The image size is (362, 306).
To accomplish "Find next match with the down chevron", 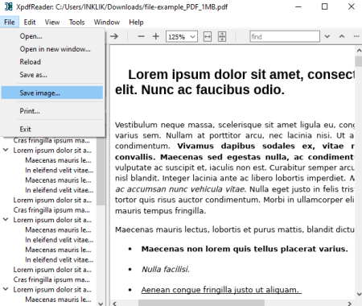I will [327, 36].
